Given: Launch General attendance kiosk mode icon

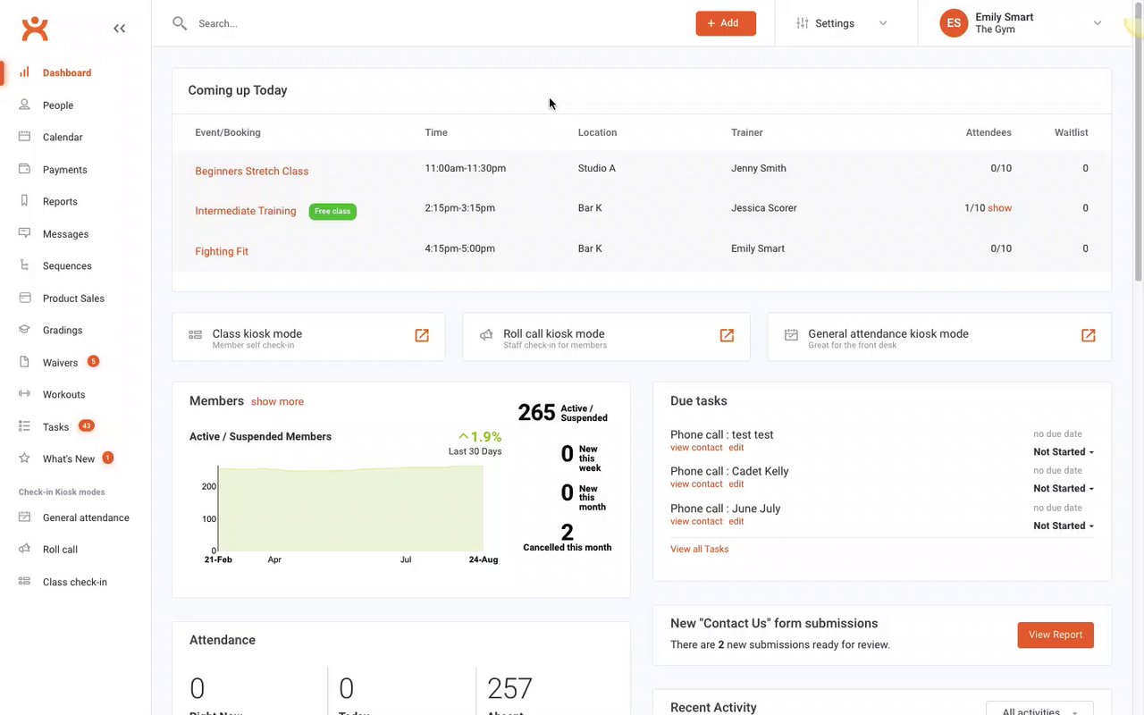Looking at the screenshot, I should point(1088,335).
